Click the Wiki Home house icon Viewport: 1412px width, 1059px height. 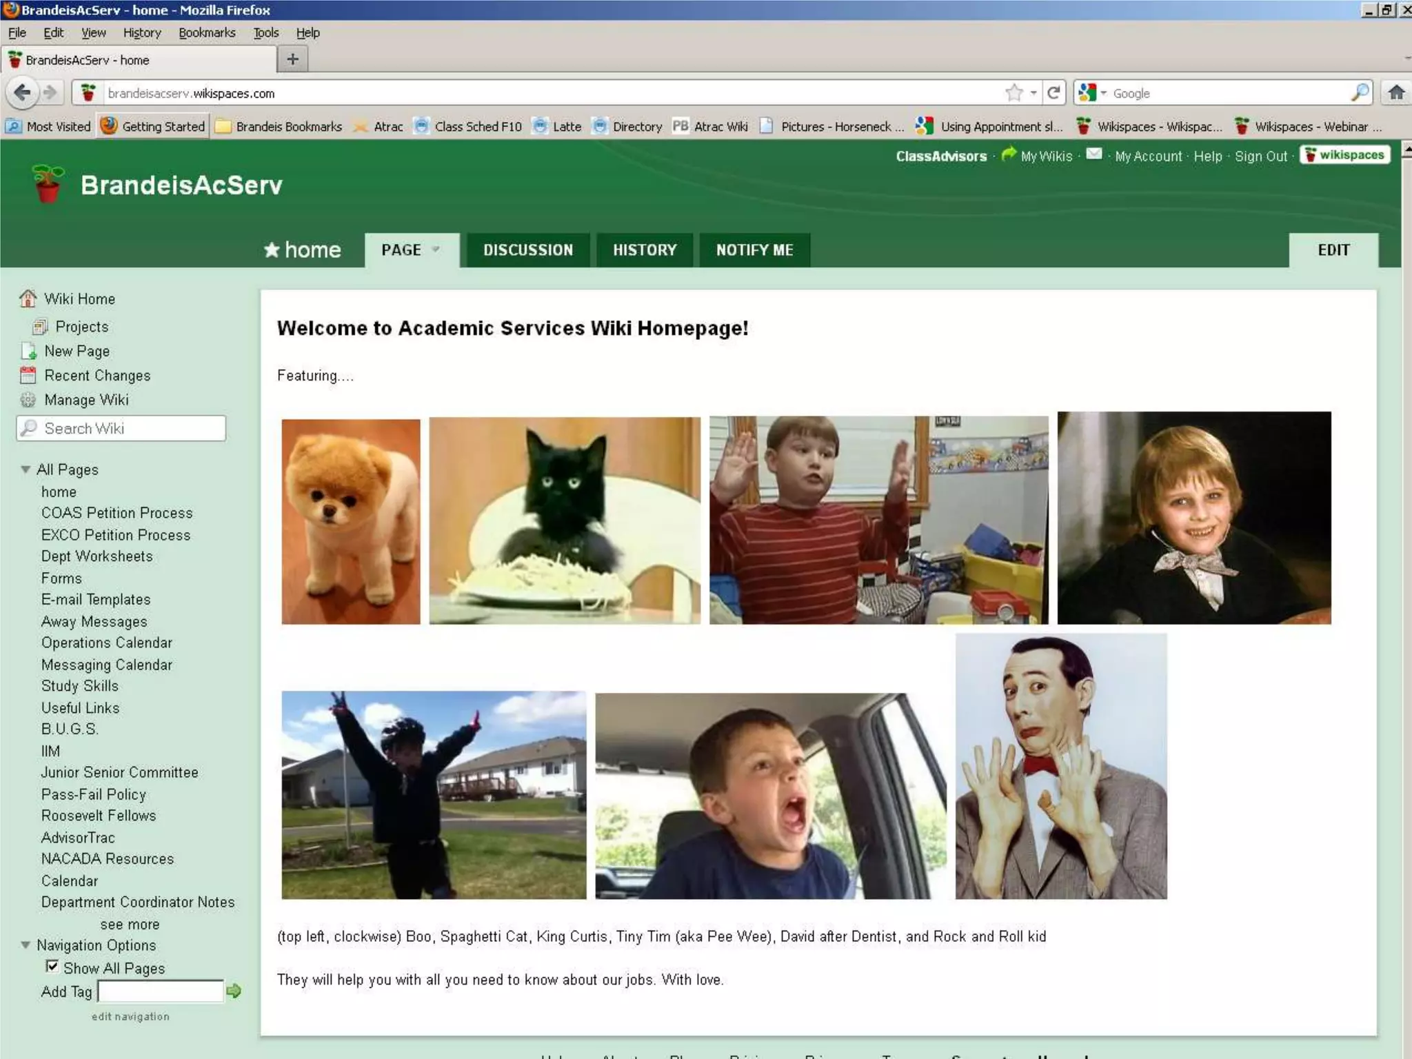(28, 299)
